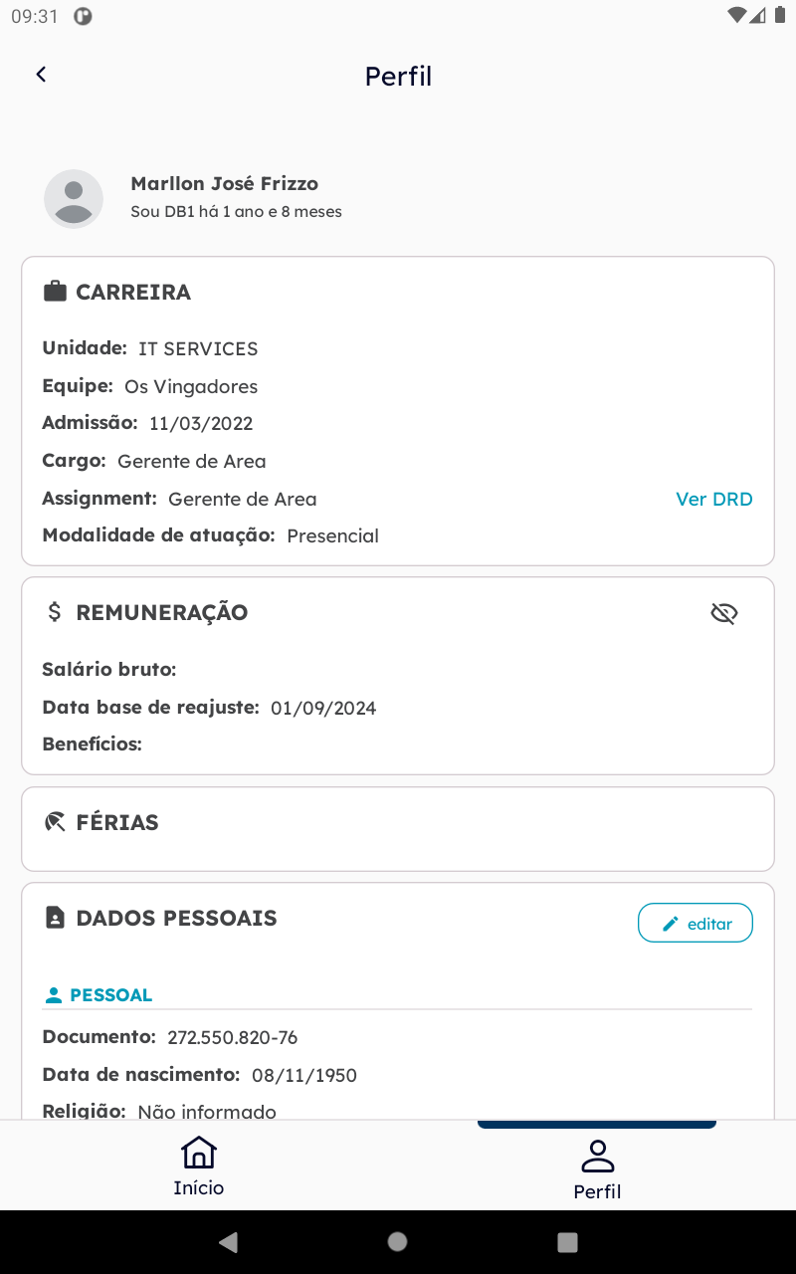Viewport: 796px width, 1274px height.
Task: Tap the Android recent apps square
Action: (x=568, y=1241)
